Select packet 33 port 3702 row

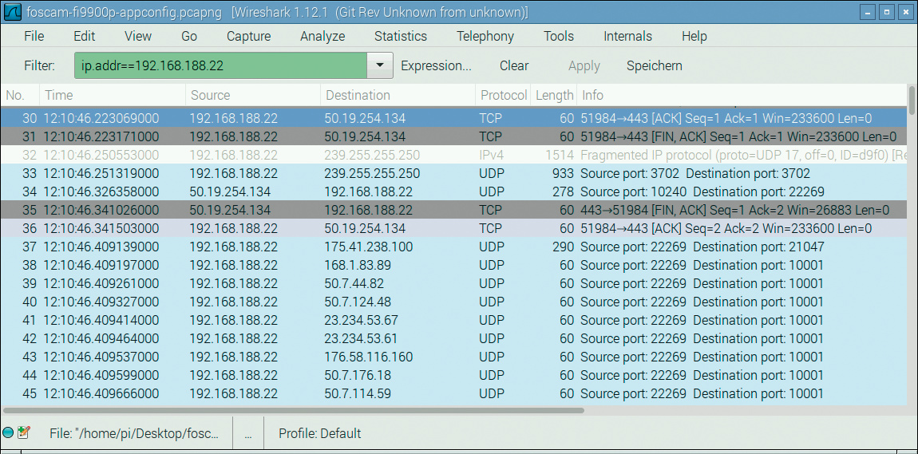(x=453, y=173)
